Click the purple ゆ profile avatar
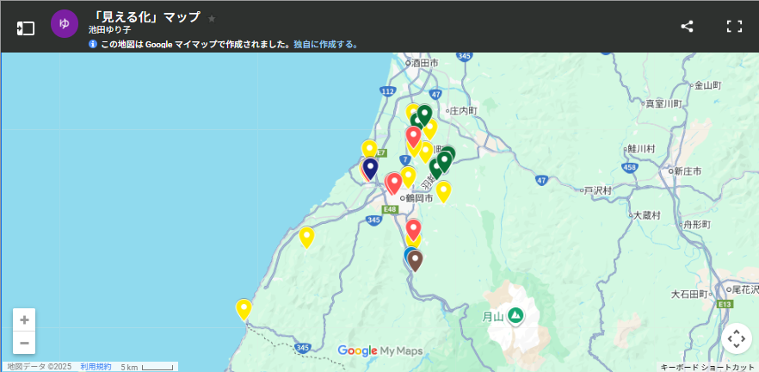The image size is (759, 372). (x=65, y=24)
